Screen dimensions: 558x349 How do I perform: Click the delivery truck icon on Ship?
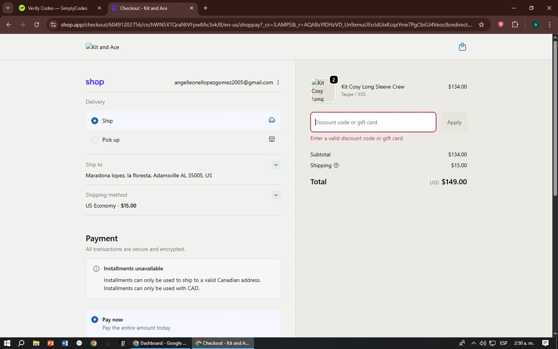[272, 120]
